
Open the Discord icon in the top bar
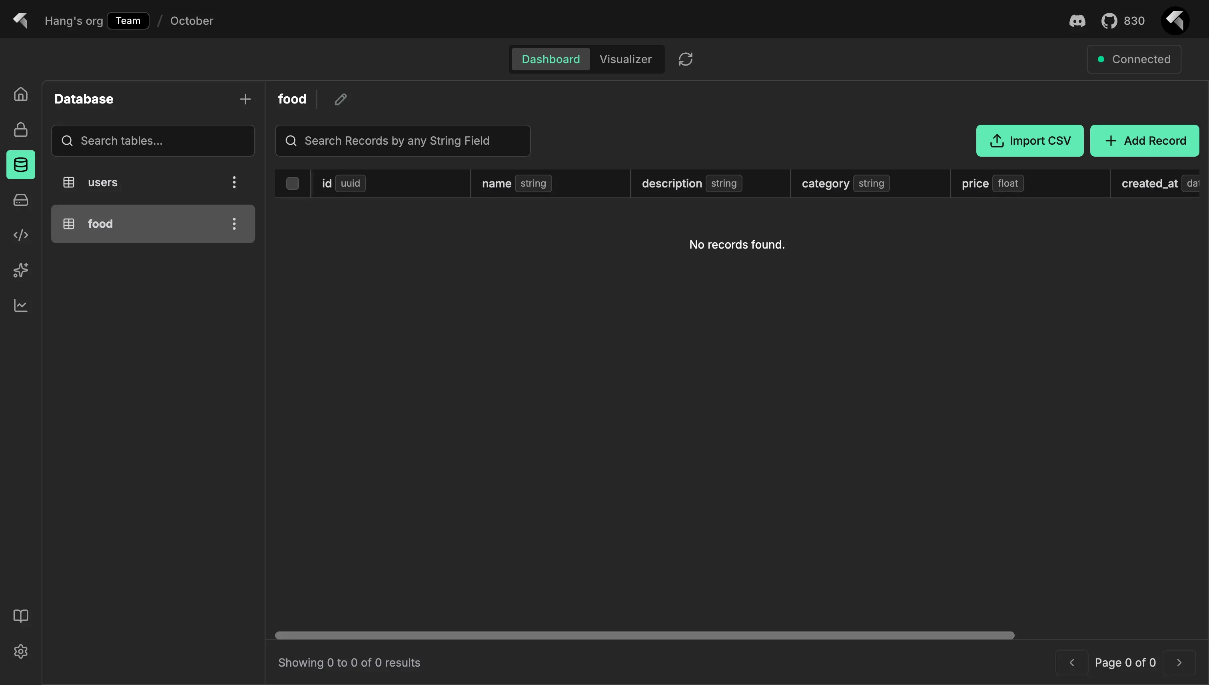tap(1077, 21)
